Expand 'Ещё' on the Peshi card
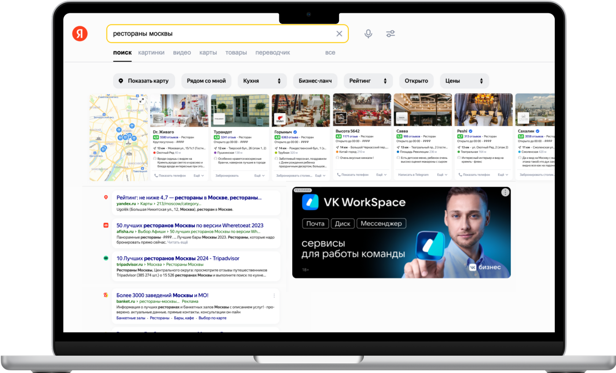This screenshot has width=616, height=373. [x=503, y=175]
